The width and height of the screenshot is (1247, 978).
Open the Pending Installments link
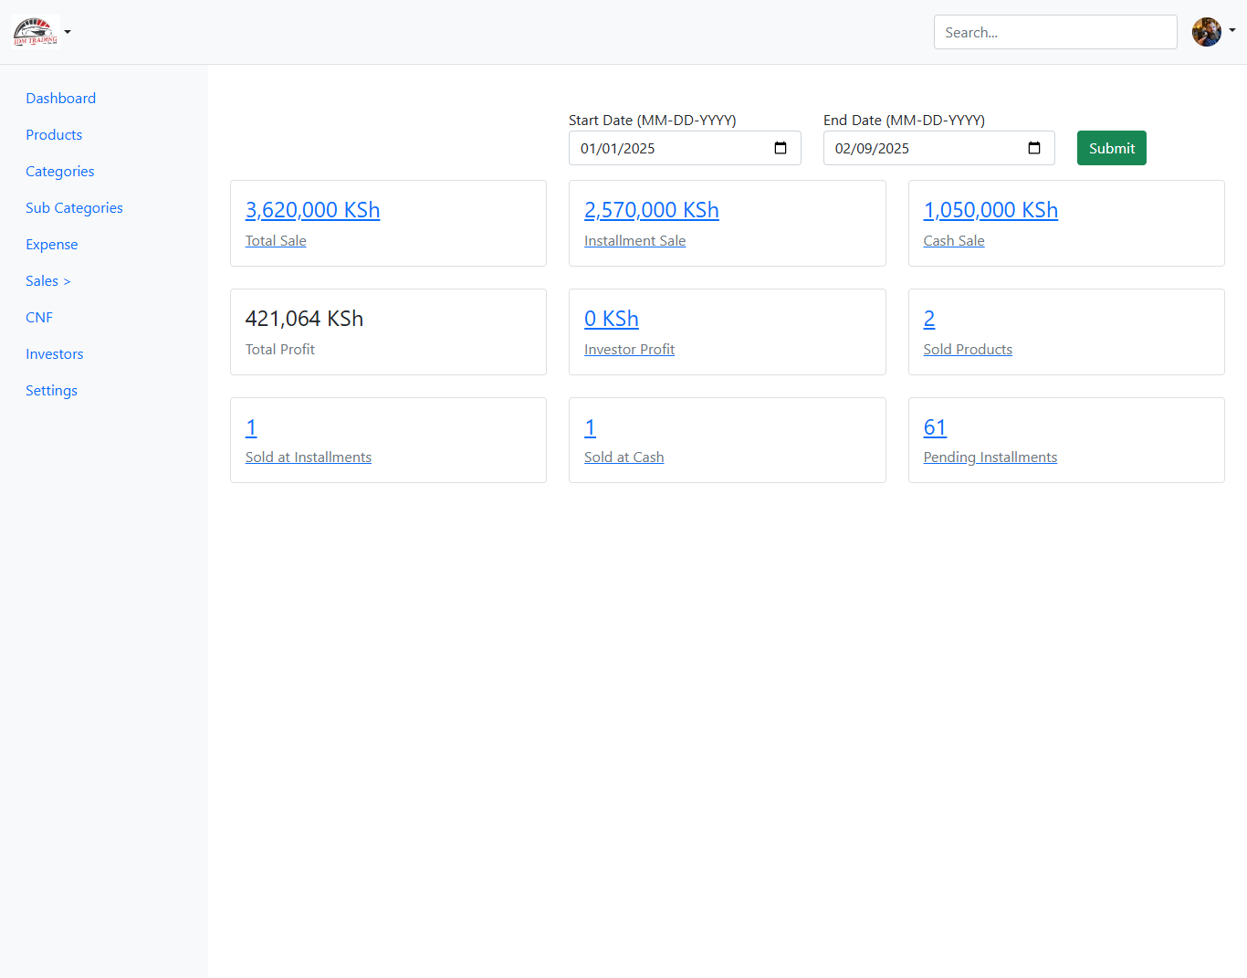coord(990,457)
